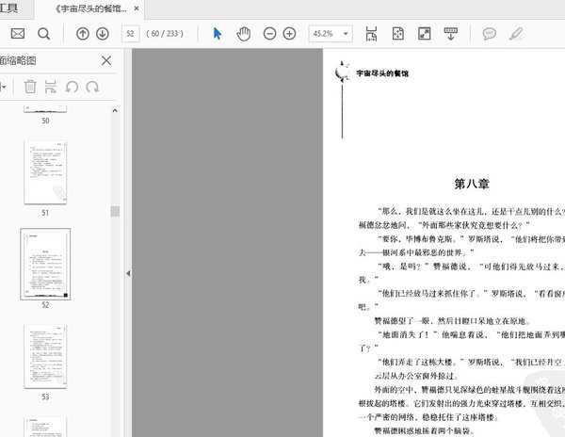The height and width of the screenshot is (437, 565).
Task: Delete page using trash can icon
Action: (x=30, y=87)
